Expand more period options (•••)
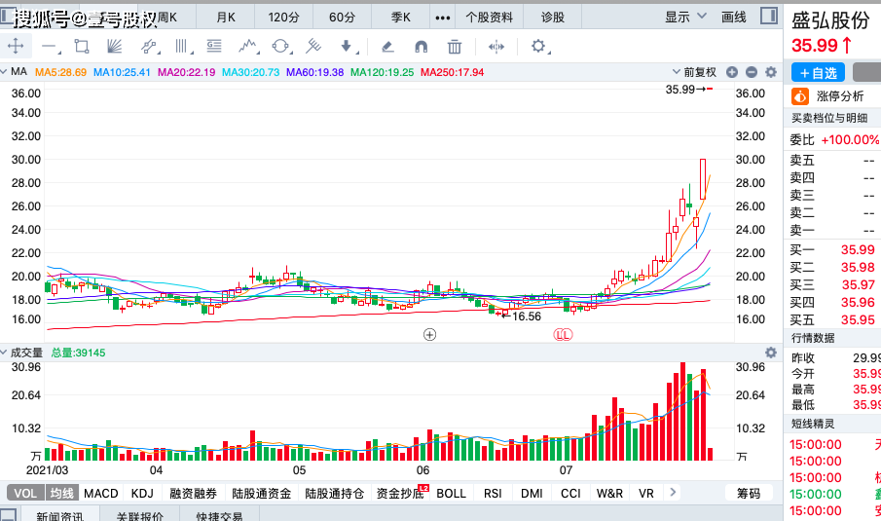The height and width of the screenshot is (521, 881). (442, 18)
